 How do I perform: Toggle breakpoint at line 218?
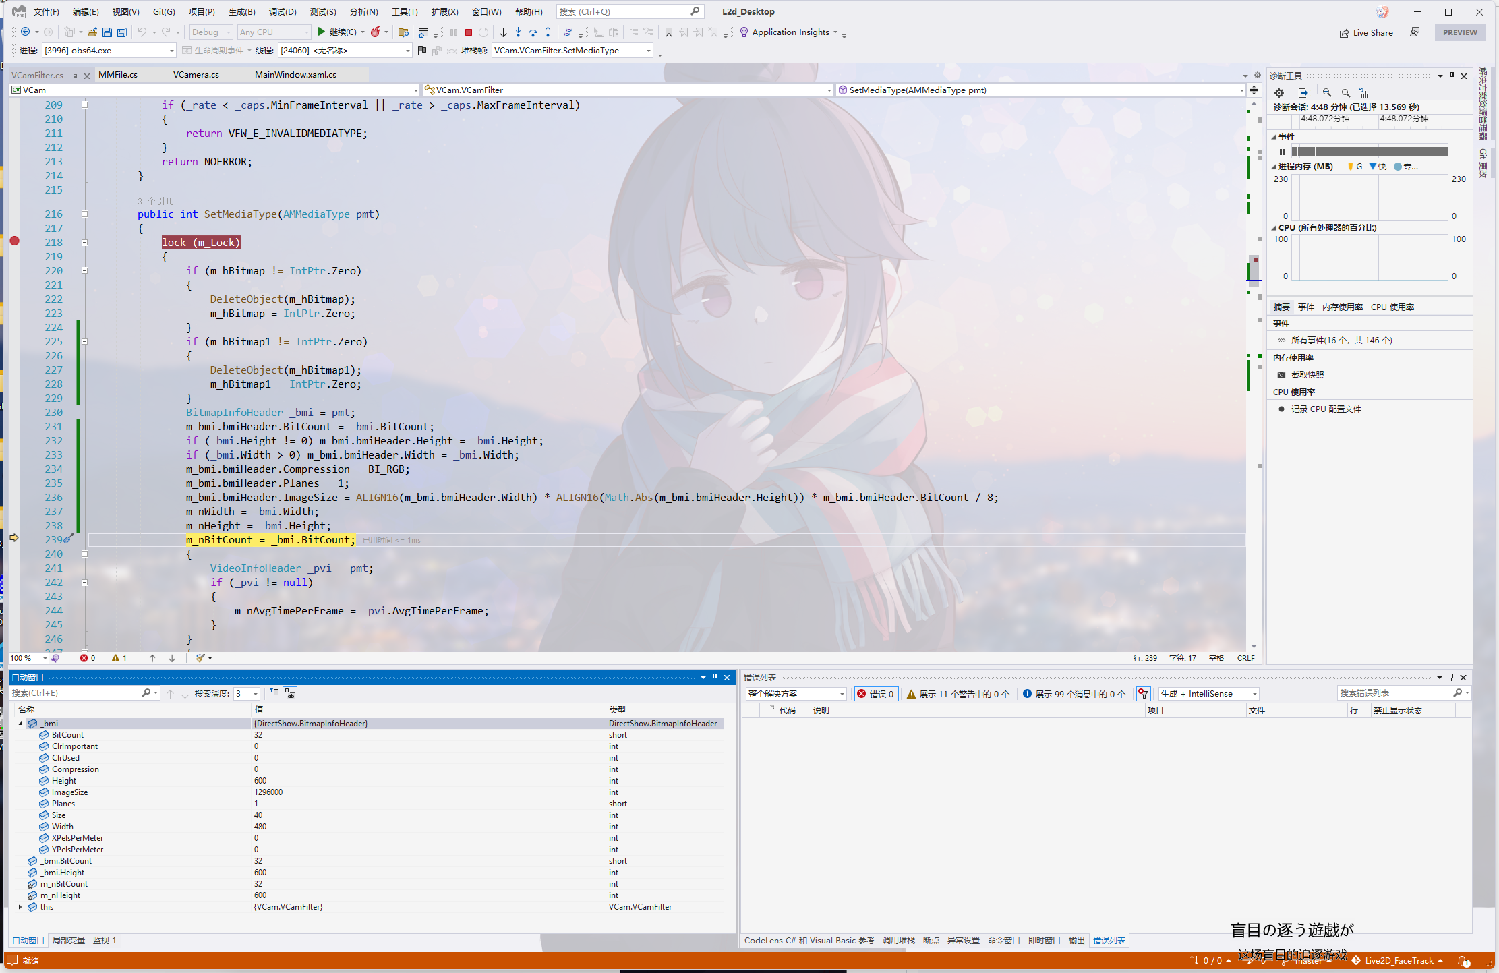point(14,241)
